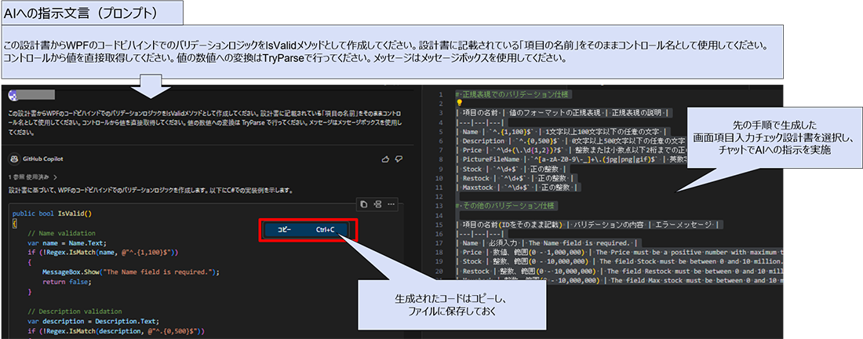The width and height of the screenshot is (863, 339).
Task: Click the 'public bool IsValid()' code line
Action: point(52,213)
